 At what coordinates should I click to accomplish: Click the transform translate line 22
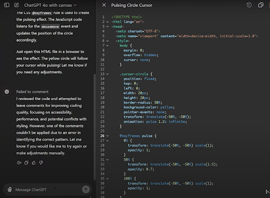click(x=157, y=117)
